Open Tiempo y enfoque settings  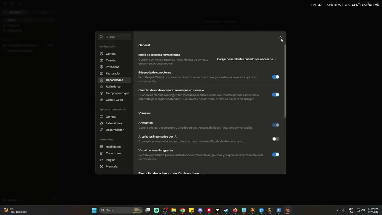pyautogui.click(x=114, y=93)
